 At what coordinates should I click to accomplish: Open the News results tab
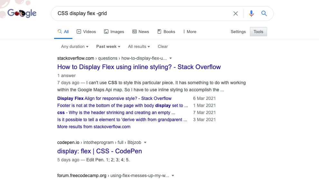click(x=141, y=31)
